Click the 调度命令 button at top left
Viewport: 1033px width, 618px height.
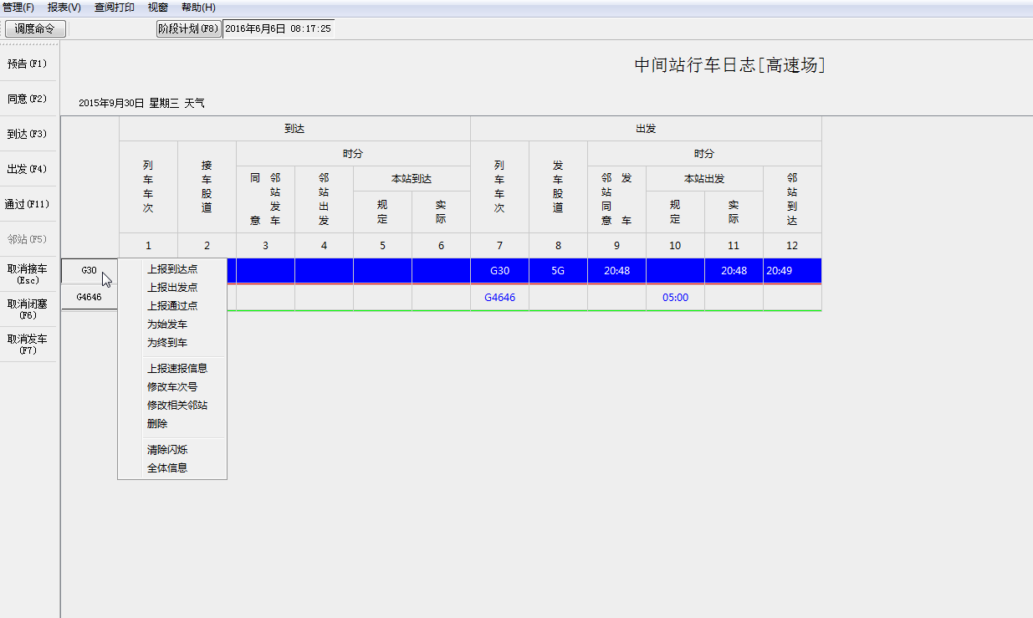click(x=35, y=28)
